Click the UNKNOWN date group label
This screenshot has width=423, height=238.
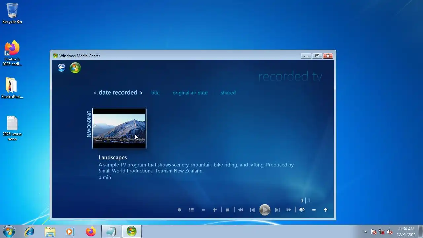click(x=89, y=124)
